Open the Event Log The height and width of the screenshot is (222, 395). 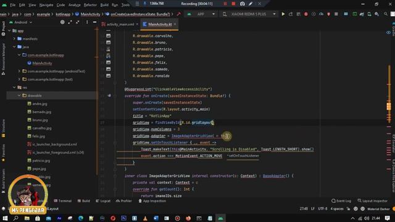(x=341, y=201)
